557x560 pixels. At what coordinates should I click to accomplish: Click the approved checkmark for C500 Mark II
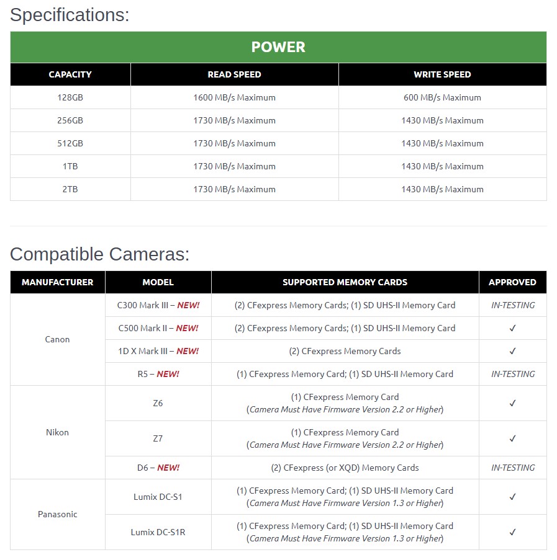tap(512, 328)
